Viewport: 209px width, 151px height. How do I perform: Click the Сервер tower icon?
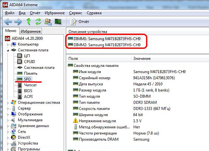point(13,108)
